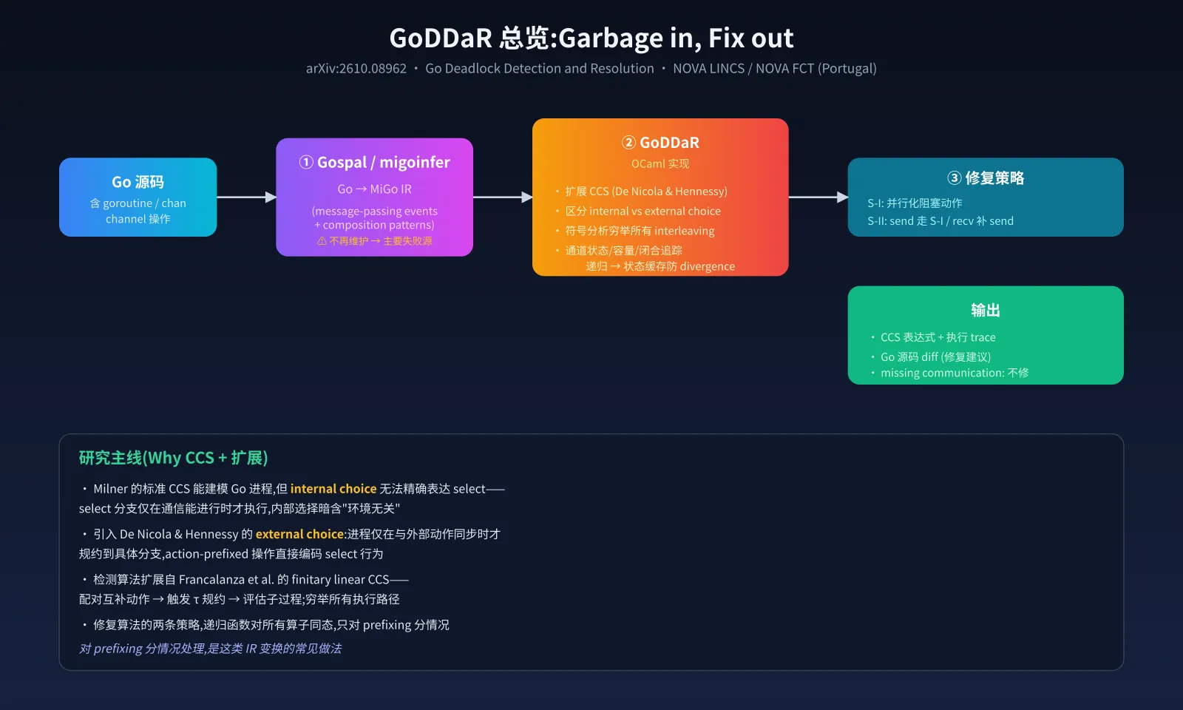This screenshot has height=710, width=1183.
Task: Click the highlighted "external choice" term
Action: (299, 534)
